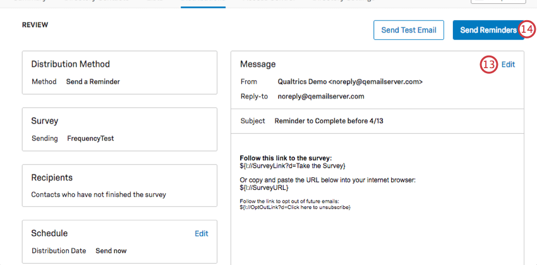Image resolution: width=537 pixels, height=265 pixels.
Task: Click the SurveyLink Take the Survey piped text
Action: click(x=293, y=166)
